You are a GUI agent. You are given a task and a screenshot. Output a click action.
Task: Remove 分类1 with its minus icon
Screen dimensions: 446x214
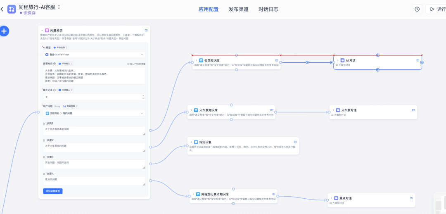[x=44, y=124]
